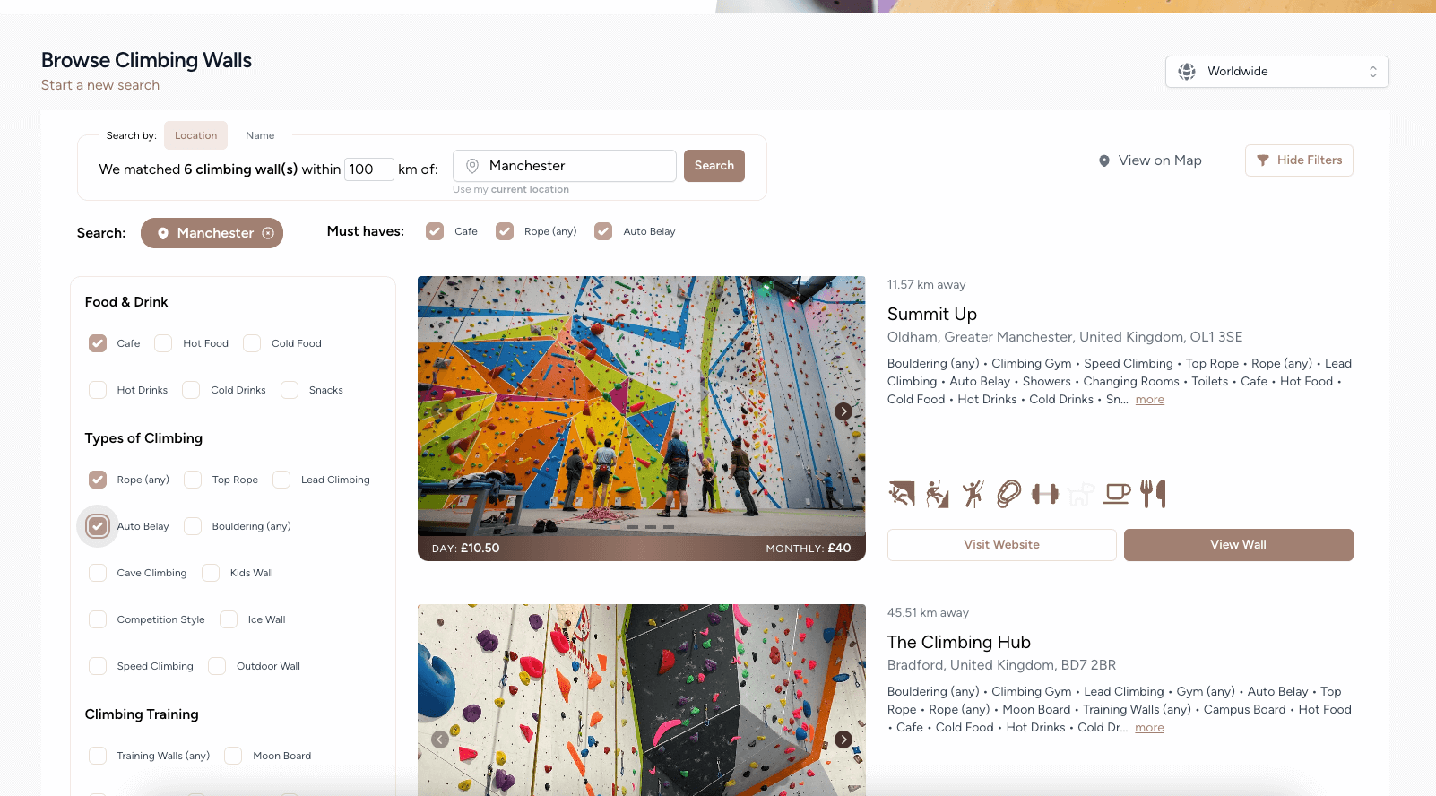1436x796 pixels.
Task: Toggle Rope (any) under Types of Climbing
Action: (98, 480)
